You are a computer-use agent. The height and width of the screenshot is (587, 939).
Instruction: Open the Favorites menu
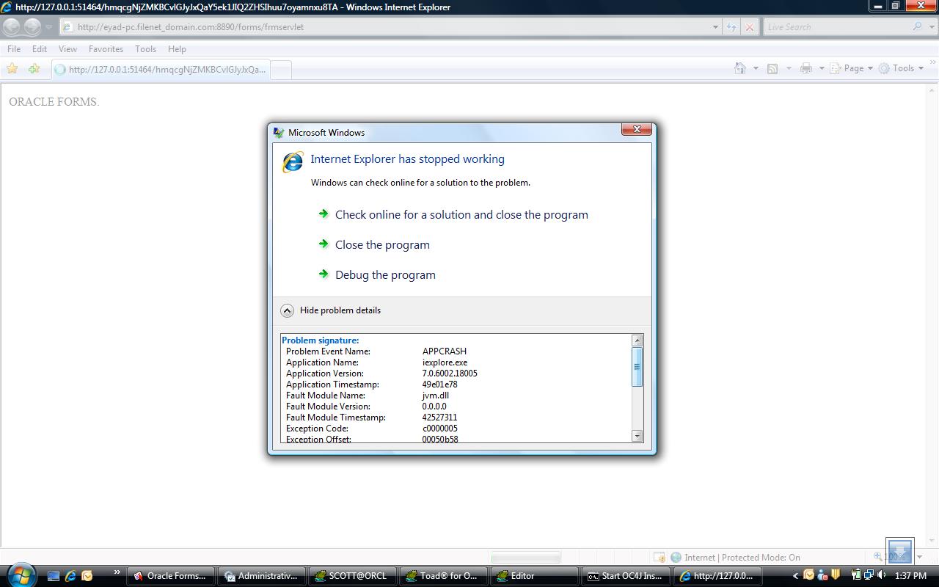(106, 49)
